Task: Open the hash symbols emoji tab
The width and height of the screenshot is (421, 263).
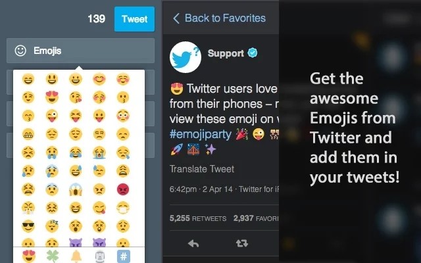Action: [x=124, y=256]
